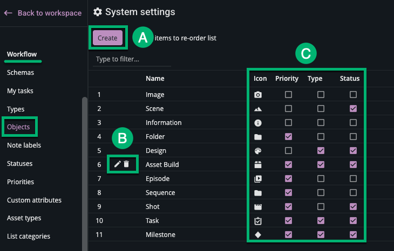Click the Create button
Image resolution: width=394 pixels, height=251 pixels.
[107, 38]
